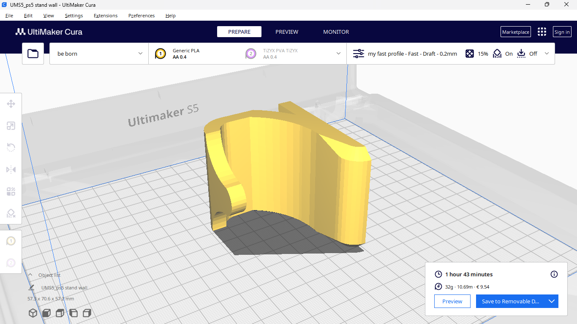The image size is (577, 324).
Task: Open the Extensions menu
Action: (106, 16)
